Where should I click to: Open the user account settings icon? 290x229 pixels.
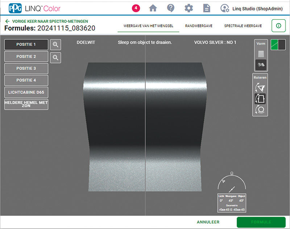point(225,8)
